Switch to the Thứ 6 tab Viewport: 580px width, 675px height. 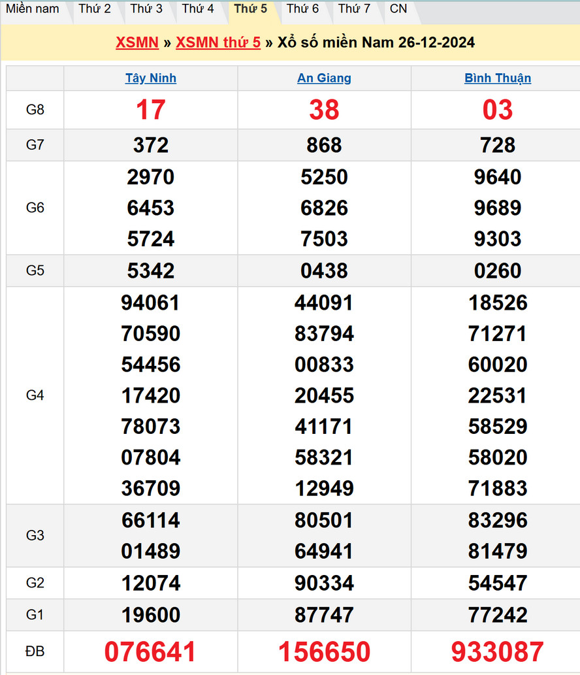(302, 9)
